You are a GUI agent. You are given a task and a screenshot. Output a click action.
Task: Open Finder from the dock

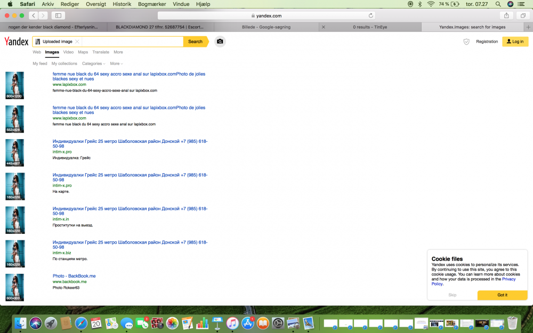click(x=20, y=323)
